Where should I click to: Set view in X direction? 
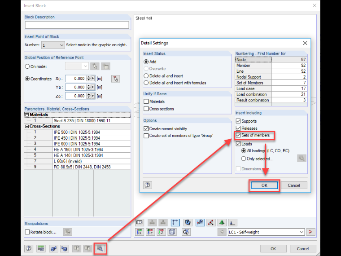[140, 232]
